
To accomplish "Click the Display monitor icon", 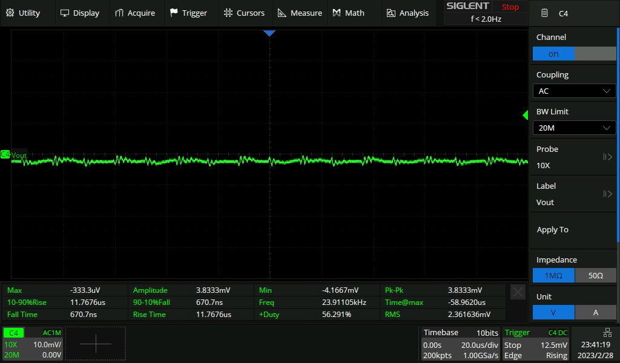I will (64, 13).
